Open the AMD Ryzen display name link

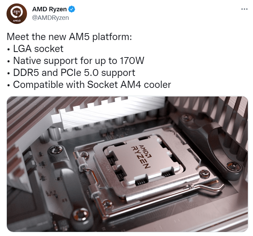(x=49, y=9)
